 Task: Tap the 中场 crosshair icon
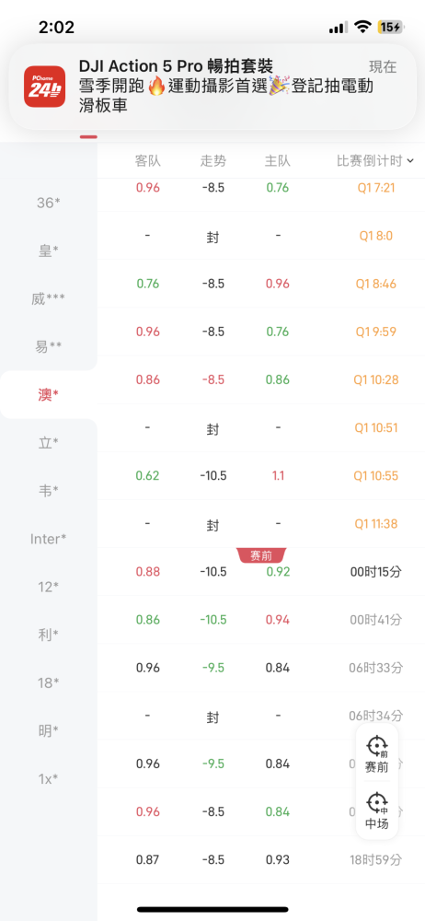coord(377,802)
